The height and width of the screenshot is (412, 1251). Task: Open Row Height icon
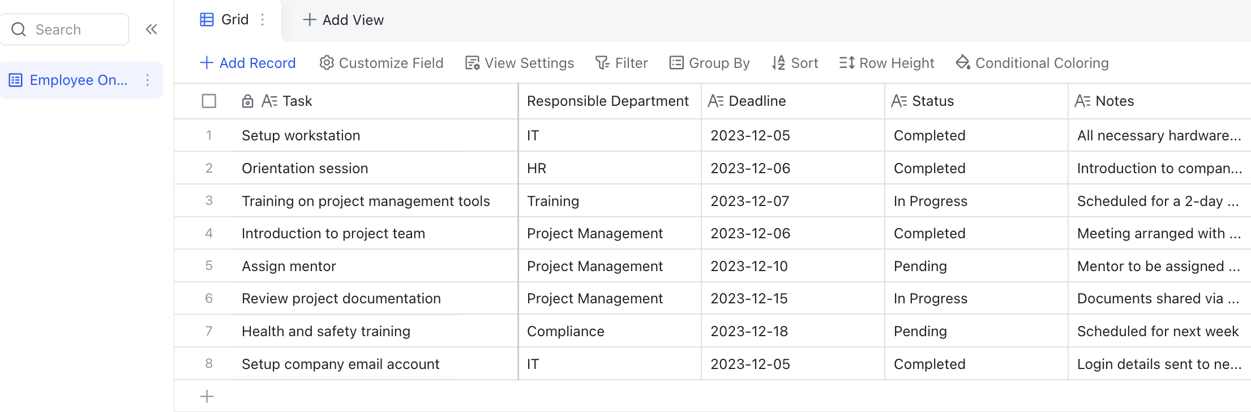point(847,63)
